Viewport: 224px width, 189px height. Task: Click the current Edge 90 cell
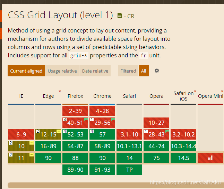48,158
